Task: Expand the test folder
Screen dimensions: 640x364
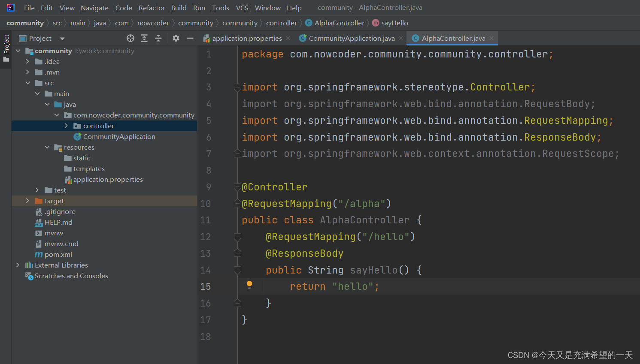Action: pyautogui.click(x=37, y=190)
